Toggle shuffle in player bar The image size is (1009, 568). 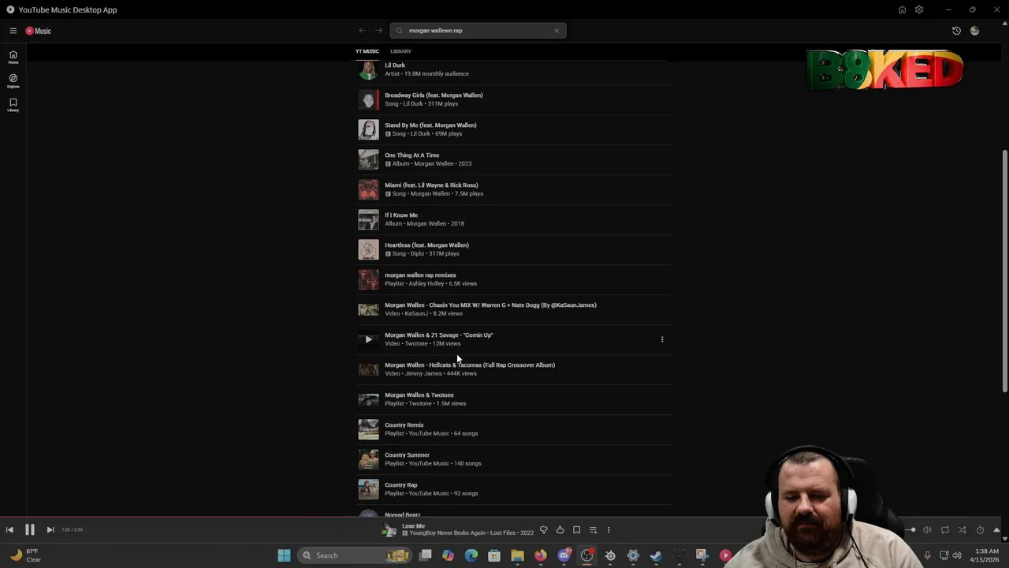click(x=962, y=530)
